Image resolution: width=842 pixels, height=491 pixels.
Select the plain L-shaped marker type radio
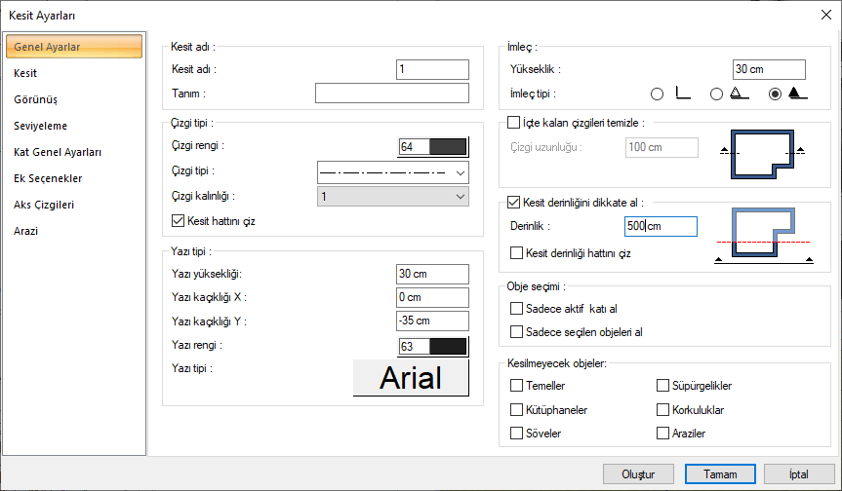[657, 94]
